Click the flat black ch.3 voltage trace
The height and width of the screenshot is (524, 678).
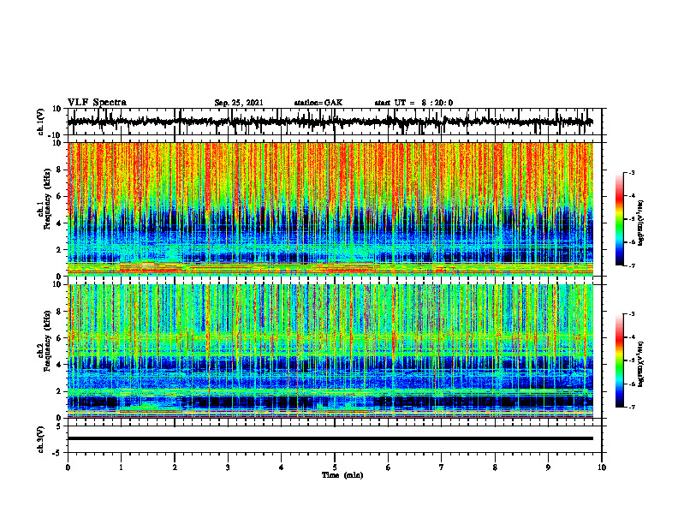pos(330,438)
